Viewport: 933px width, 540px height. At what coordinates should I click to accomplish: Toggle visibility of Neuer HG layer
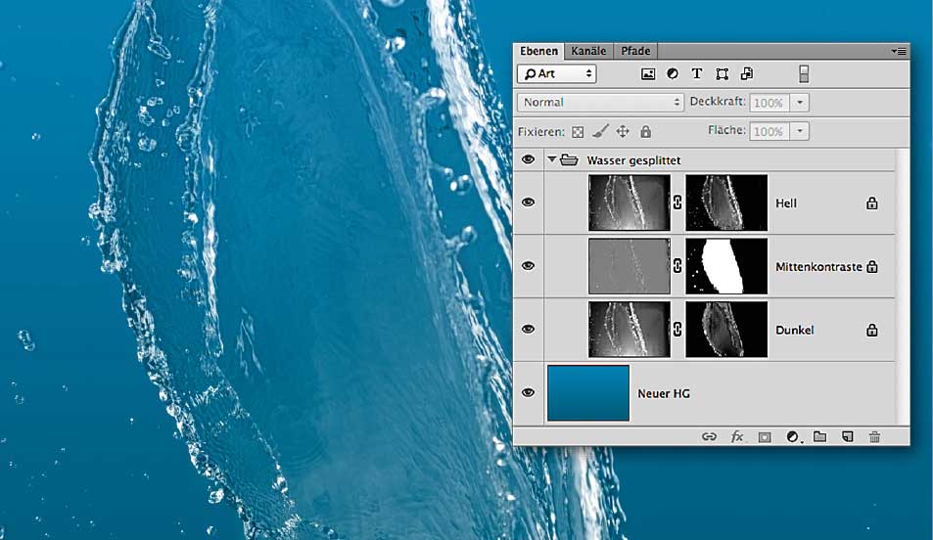(x=529, y=392)
